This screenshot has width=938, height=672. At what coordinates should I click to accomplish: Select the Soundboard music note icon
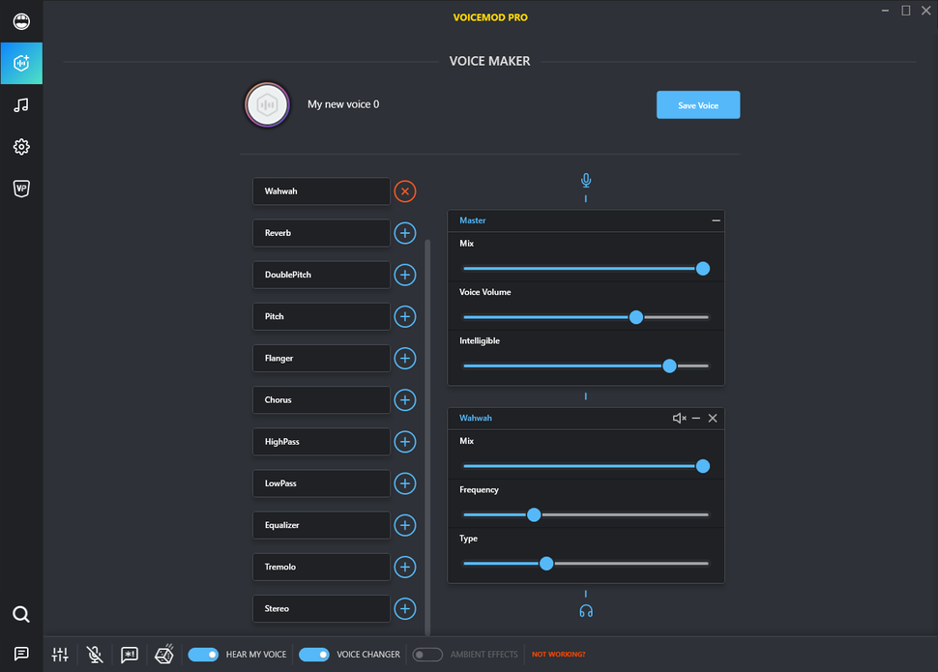point(21,104)
